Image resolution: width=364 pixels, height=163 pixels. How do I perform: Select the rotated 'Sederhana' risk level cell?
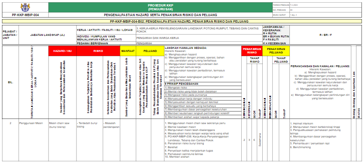click(260, 140)
